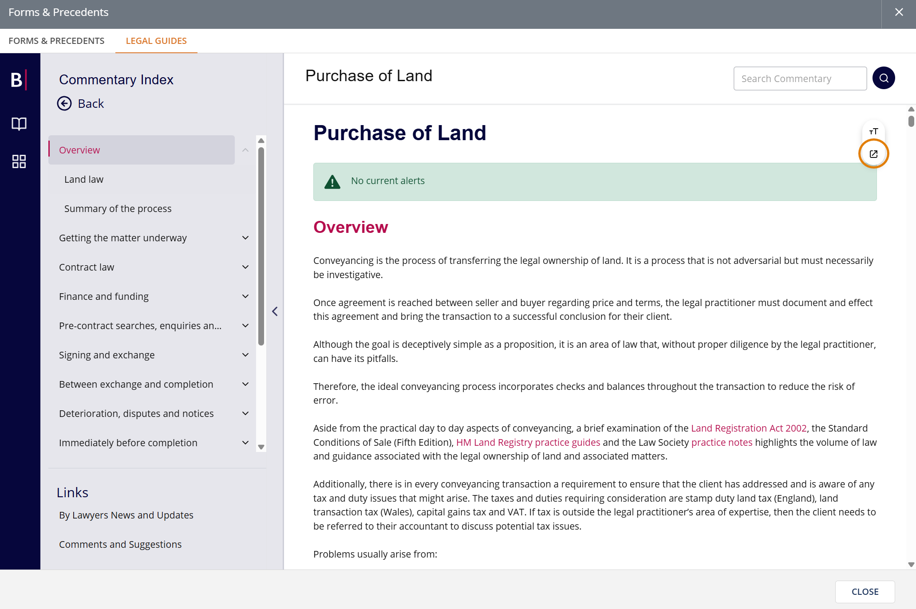Open Land Registration Act 2002 link

[749, 428]
